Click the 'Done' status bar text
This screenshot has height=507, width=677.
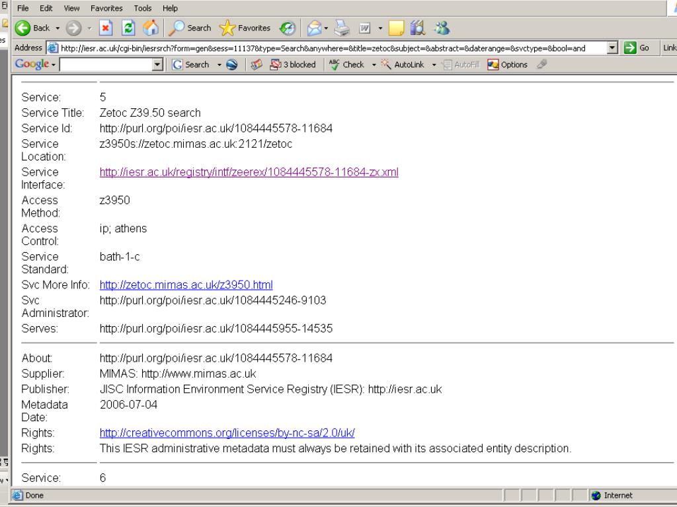[34, 495]
